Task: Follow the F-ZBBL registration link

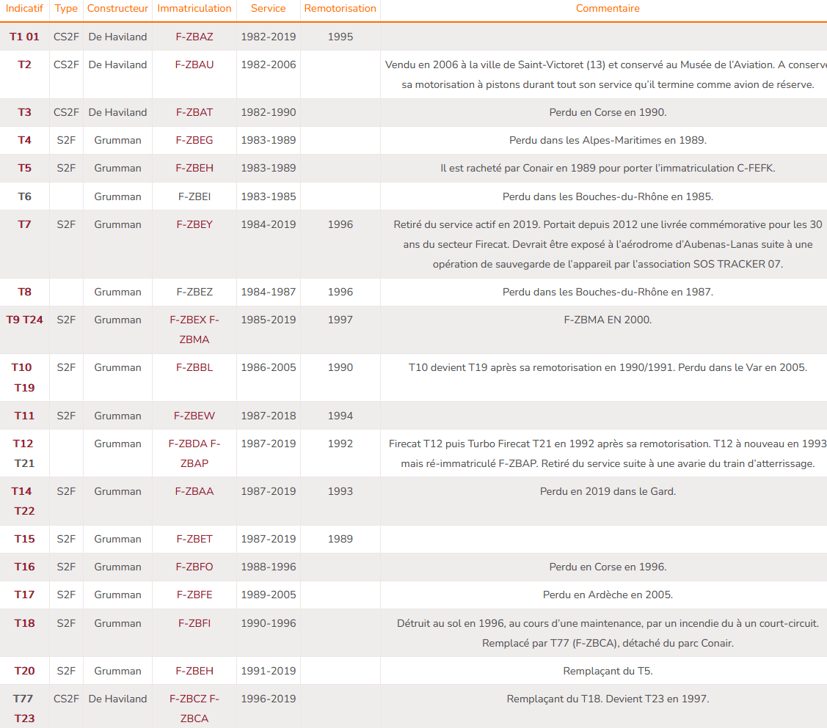Action: point(194,368)
